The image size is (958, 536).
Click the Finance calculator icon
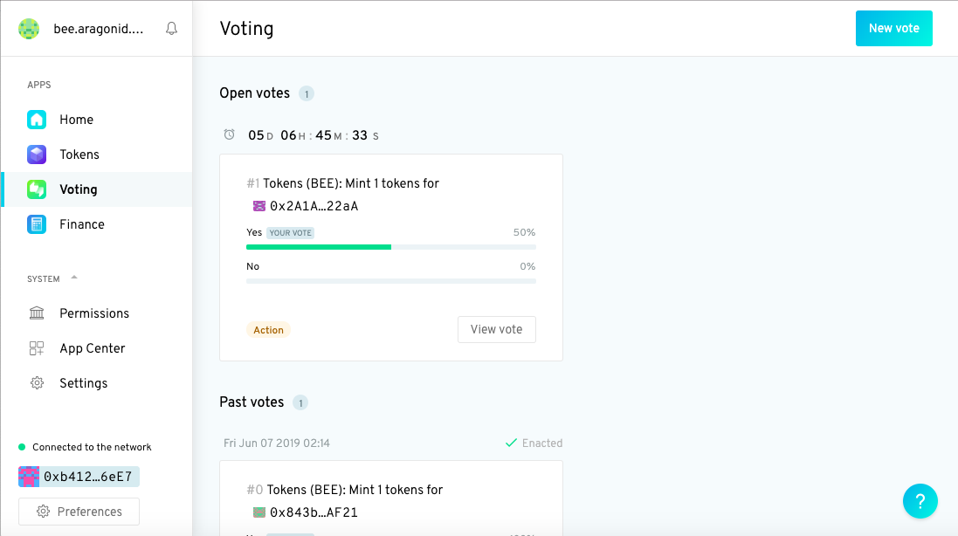coord(37,224)
